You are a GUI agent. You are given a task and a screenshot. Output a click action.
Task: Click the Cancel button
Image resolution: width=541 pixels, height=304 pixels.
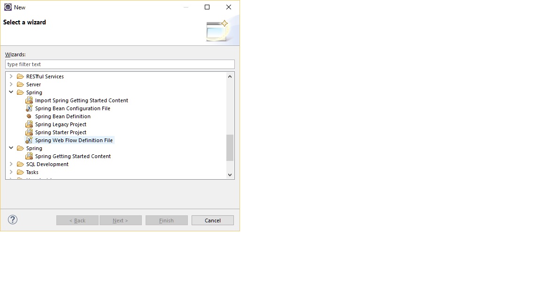[x=213, y=220]
